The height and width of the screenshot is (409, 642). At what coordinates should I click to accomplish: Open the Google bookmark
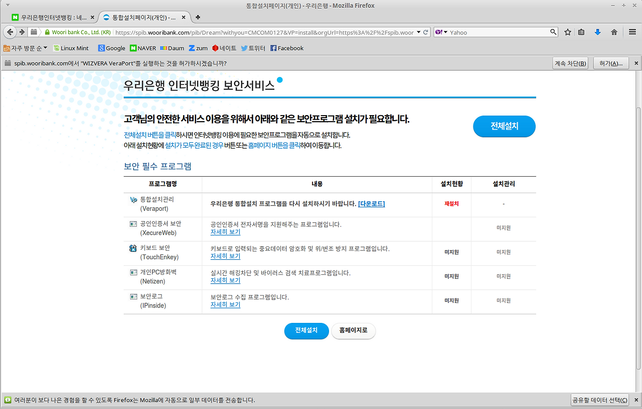point(111,48)
